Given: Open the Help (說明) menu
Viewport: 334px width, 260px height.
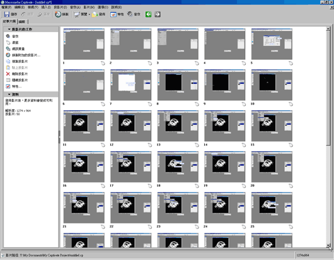Looking at the screenshot, I should [x=117, y=7].
